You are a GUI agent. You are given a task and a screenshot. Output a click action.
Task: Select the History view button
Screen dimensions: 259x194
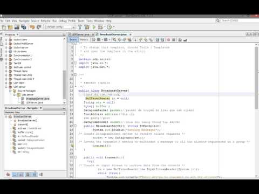click(84, 39)
